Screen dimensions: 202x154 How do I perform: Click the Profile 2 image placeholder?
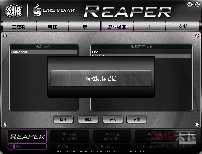pyautogui.click(x=112, y=137)
